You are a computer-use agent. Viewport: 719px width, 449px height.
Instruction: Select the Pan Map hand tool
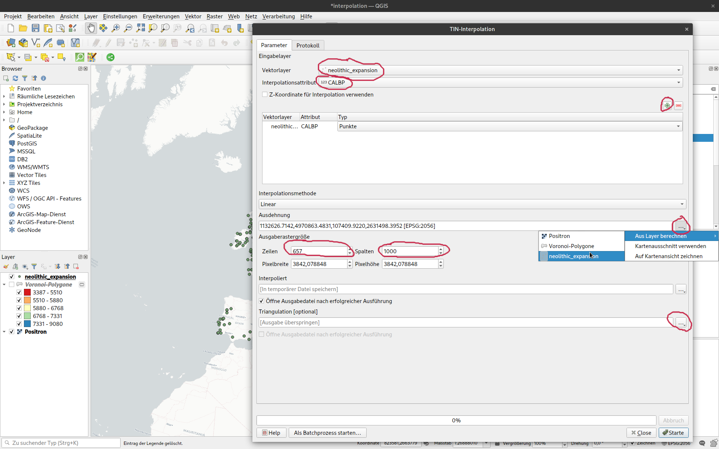pos(91,28)
